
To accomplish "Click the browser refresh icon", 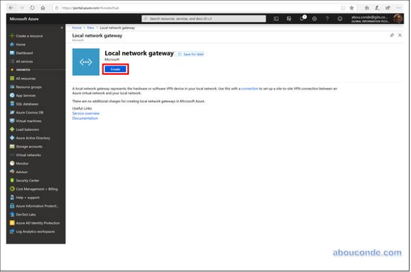I will click(32, 8).
